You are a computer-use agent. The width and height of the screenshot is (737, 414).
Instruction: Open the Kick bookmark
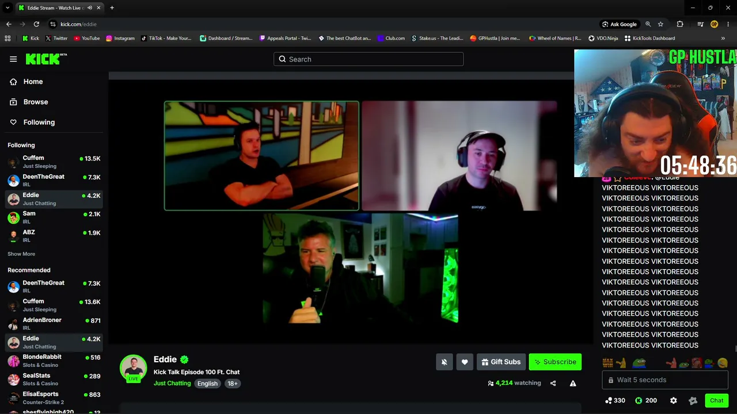pyautogui.click(x=31, y=39)
